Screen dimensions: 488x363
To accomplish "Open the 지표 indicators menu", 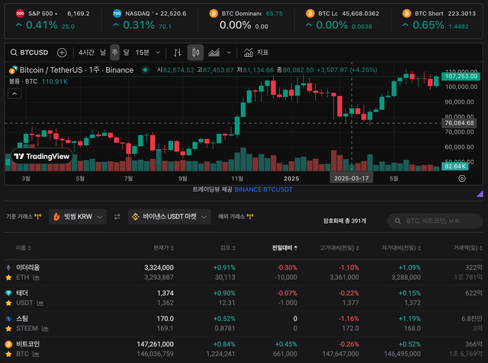I will (x=256, y=53).
